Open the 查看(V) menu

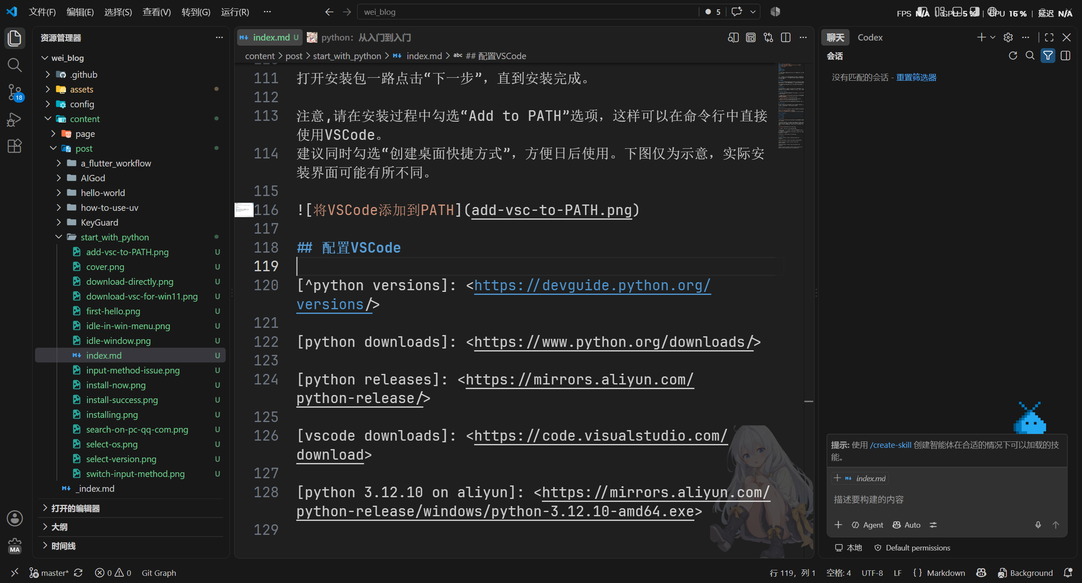coord(156,12)
